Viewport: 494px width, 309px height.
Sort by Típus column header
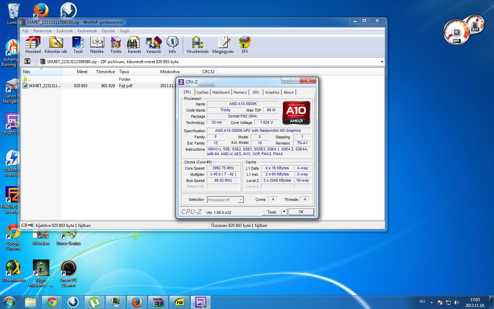point(138,71)
